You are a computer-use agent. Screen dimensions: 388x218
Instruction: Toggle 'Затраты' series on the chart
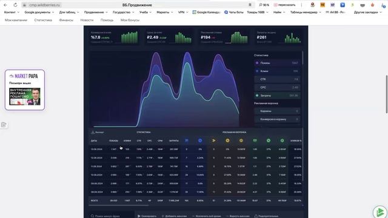[x=277, y=96]
